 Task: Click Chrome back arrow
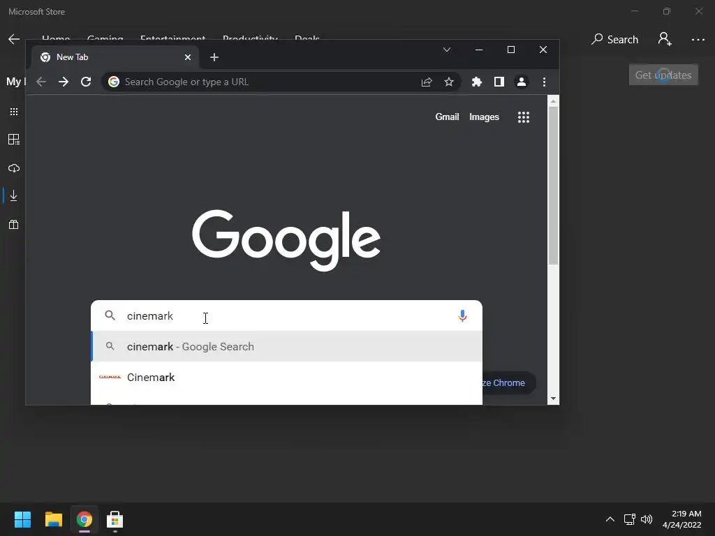coord(41,82)
